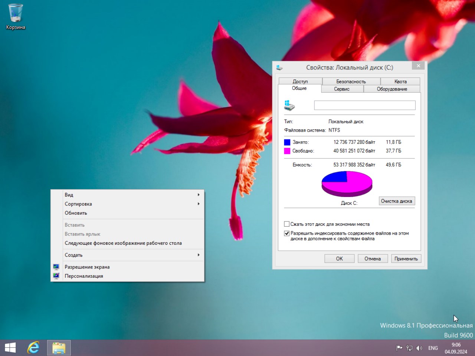Click the blue Занято color swatch

[x=287, y=142]
